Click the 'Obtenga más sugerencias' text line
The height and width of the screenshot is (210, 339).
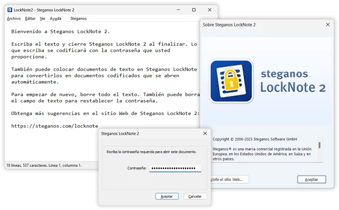105,113
